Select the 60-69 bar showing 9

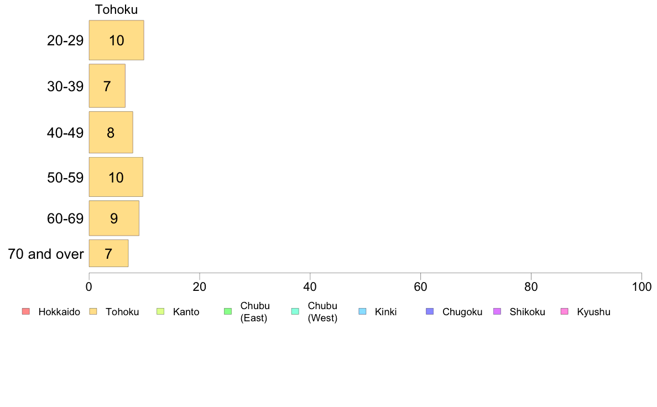click(x=114, y=218)
